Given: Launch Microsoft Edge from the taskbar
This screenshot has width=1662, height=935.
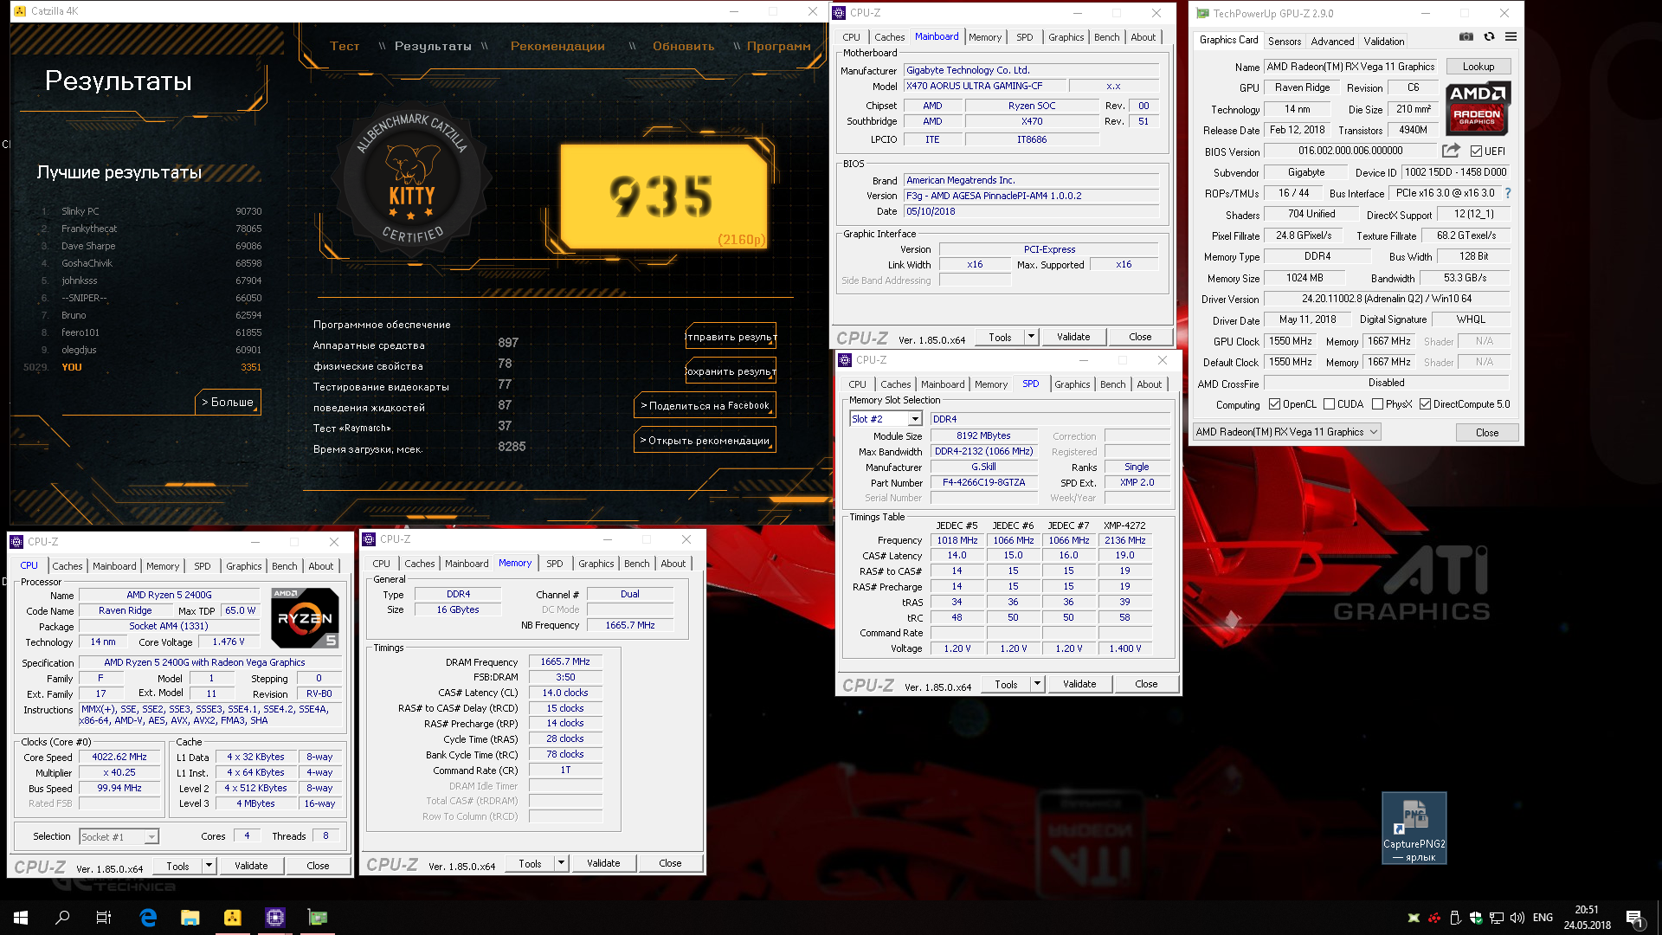Looking at the screenshot, I should [x=148, y=918].
